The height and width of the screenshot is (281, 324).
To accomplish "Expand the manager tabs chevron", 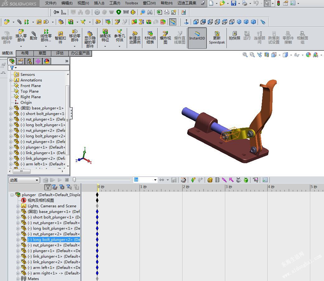I will click(x=67, y=61).
